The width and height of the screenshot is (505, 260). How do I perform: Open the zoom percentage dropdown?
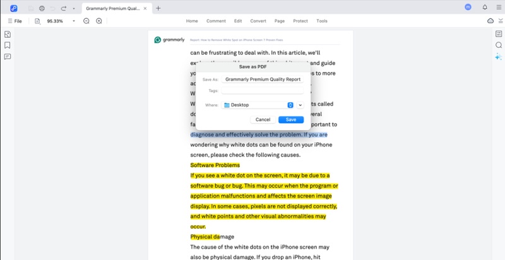[74, 21]
